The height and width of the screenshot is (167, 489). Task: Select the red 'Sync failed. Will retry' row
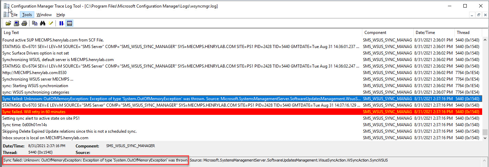pyautogui.click(x=181, y=112)
